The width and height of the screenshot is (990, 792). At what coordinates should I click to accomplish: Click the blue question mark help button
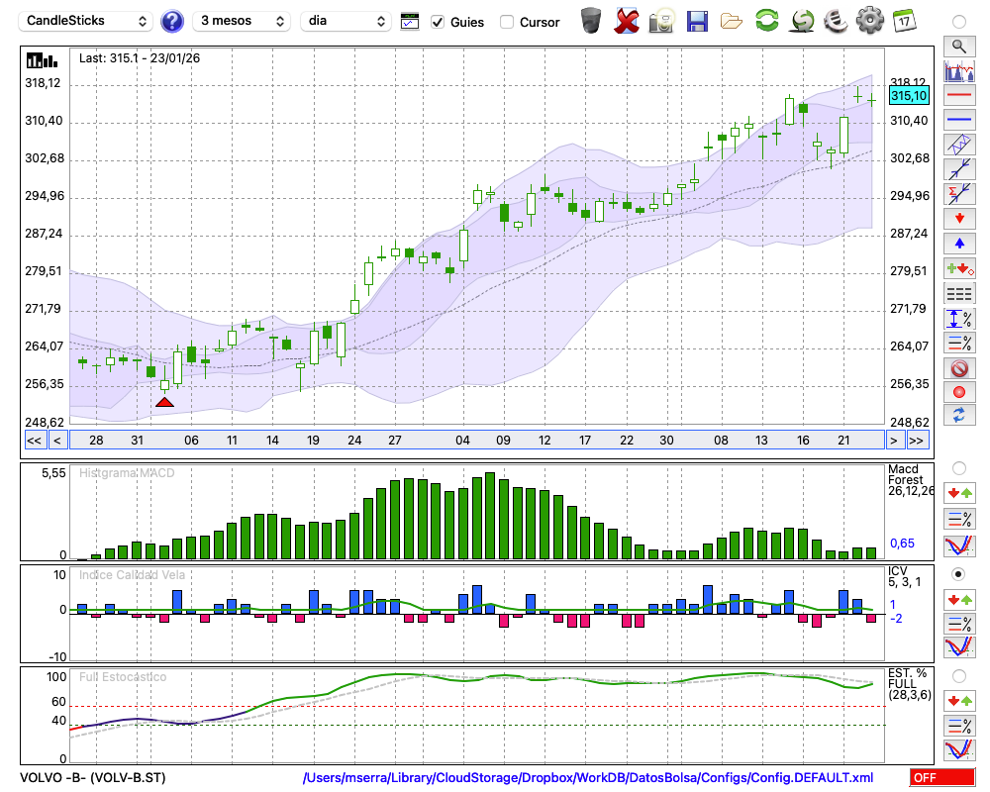click(x=172, y=21)
